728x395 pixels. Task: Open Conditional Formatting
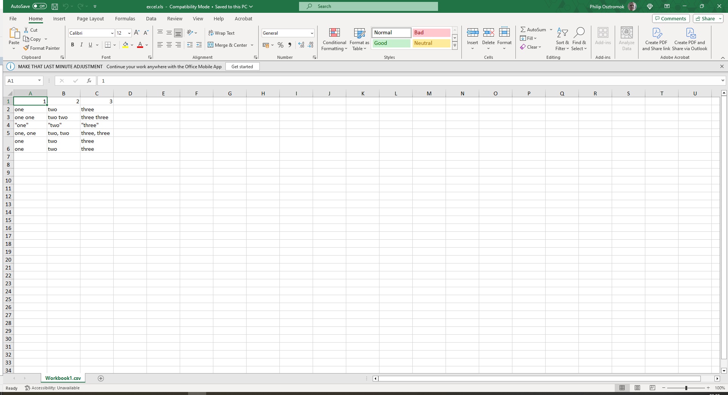(334, 39)
